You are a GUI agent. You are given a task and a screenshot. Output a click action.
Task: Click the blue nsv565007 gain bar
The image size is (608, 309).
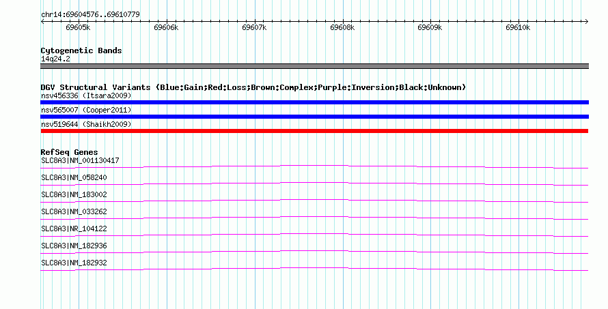[x=314, y=117]
